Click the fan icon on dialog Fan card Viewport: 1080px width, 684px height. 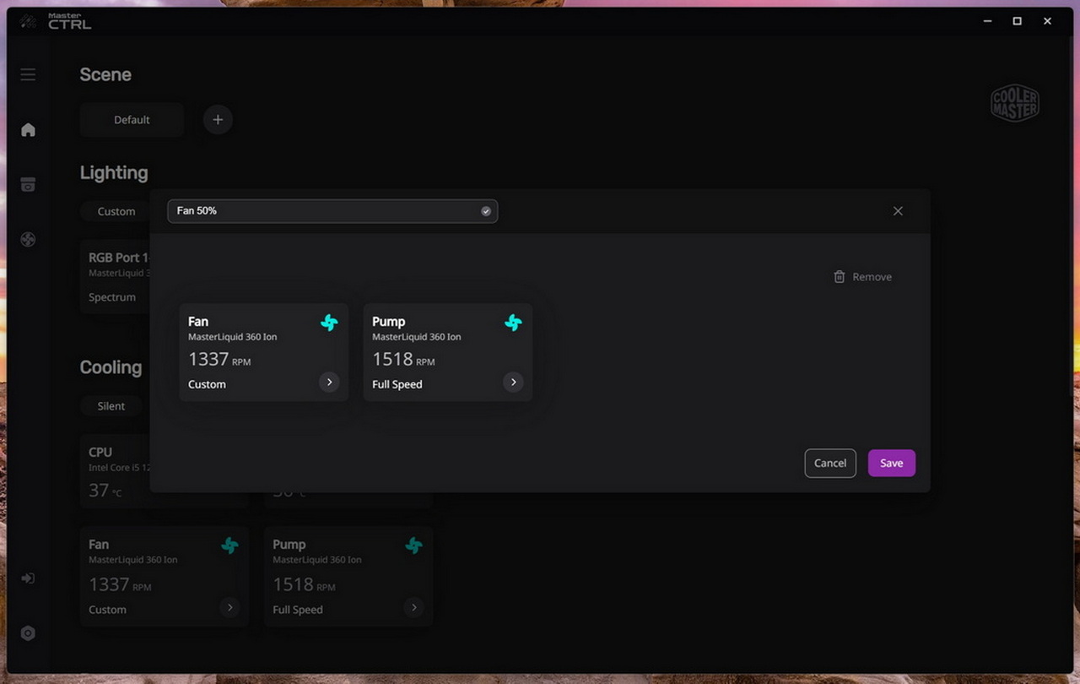(329, 323)
